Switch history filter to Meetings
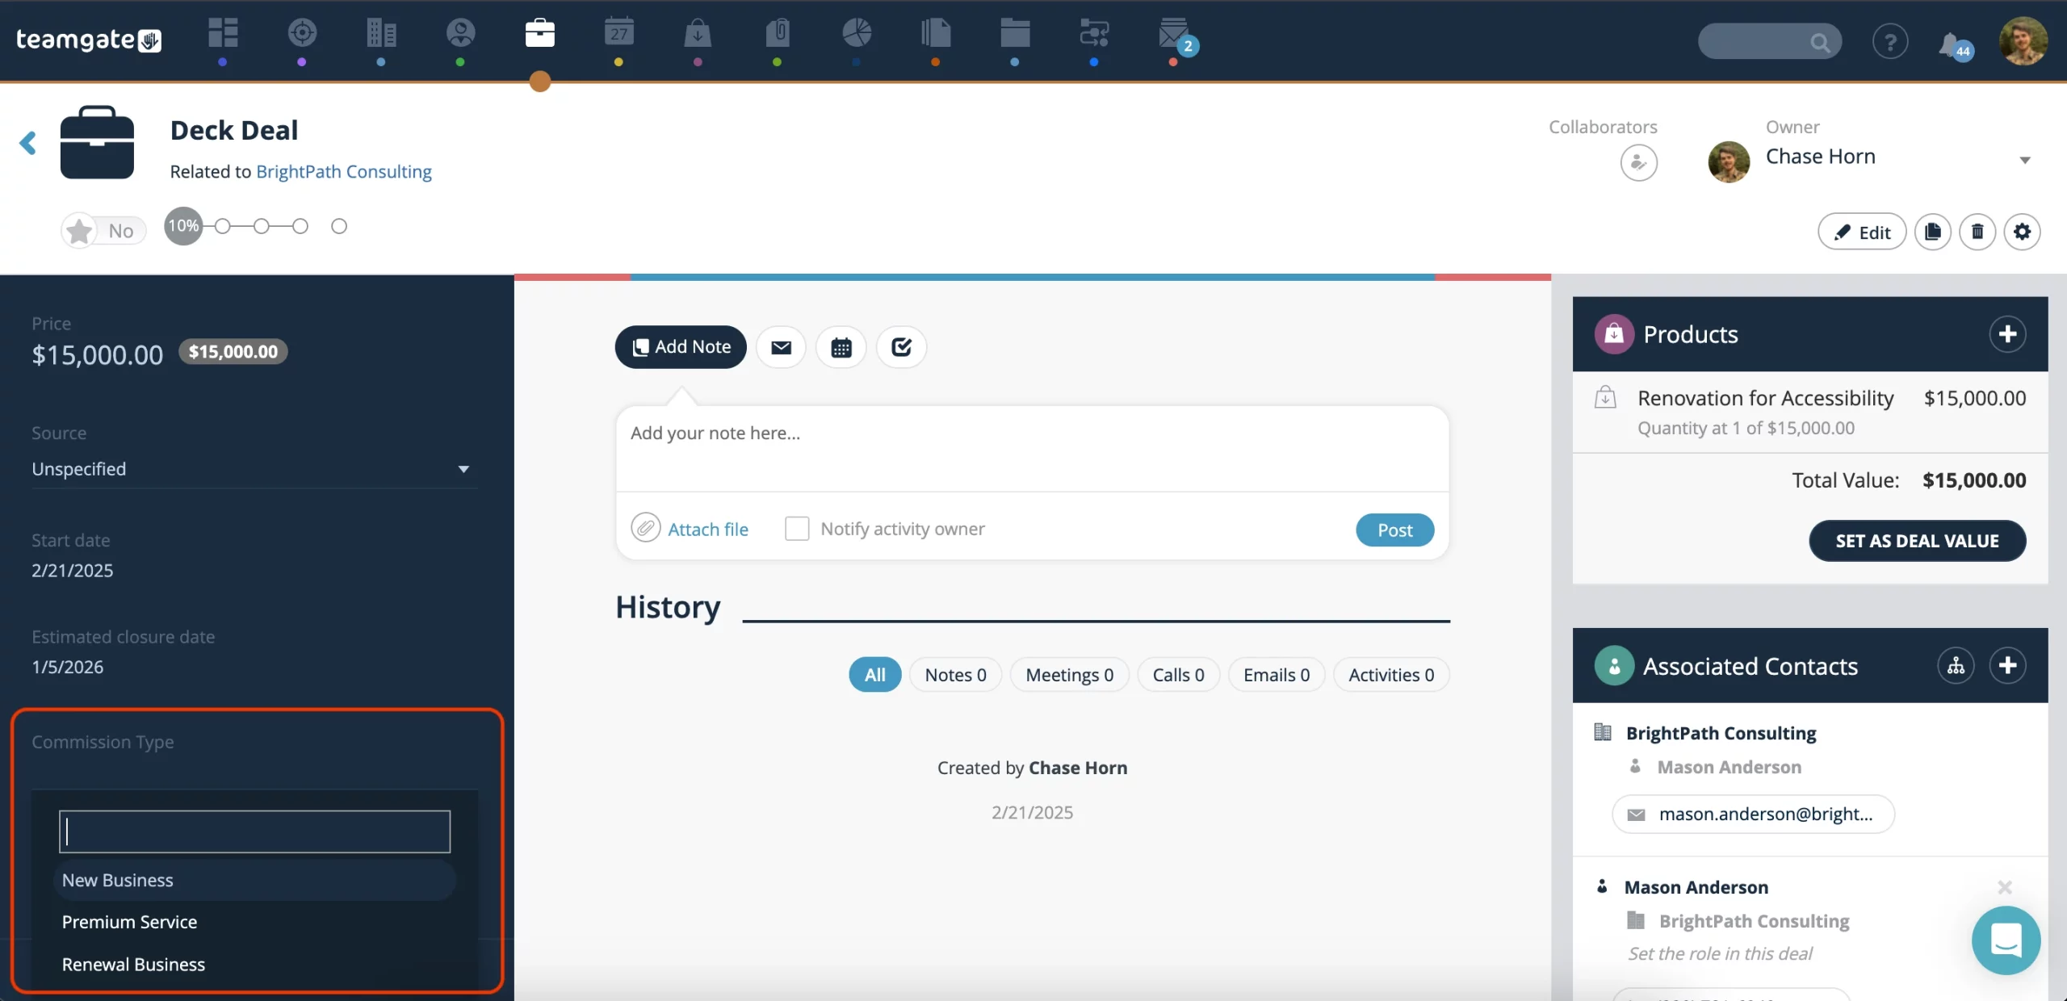Viewport: 2067px width, 1001px height. click(x=1069, y=675)
